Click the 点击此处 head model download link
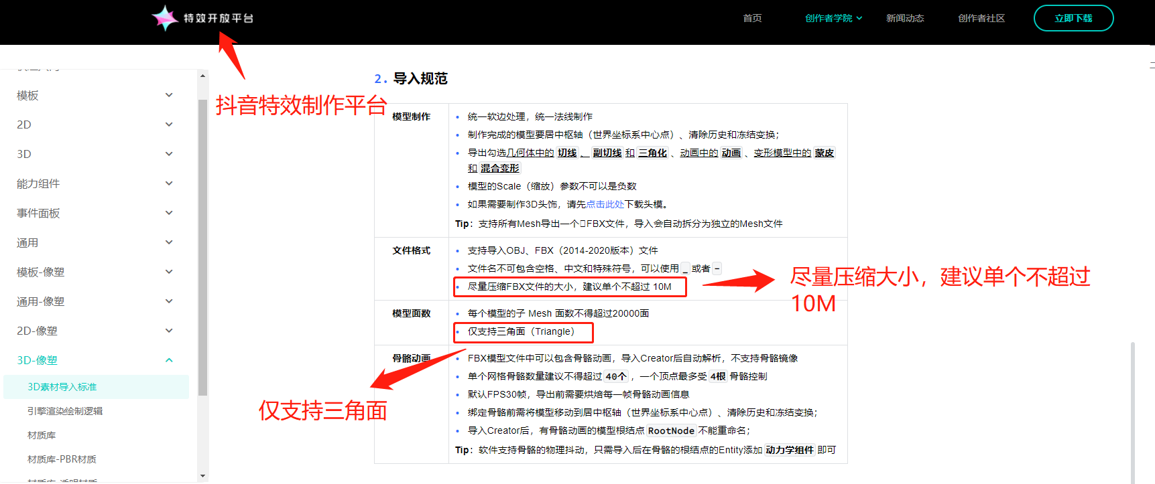This screenshot has width=1155, height=484. 605,204
